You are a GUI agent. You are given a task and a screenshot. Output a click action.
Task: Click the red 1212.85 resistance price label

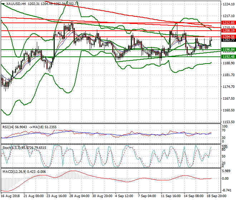tap(228, 23)
